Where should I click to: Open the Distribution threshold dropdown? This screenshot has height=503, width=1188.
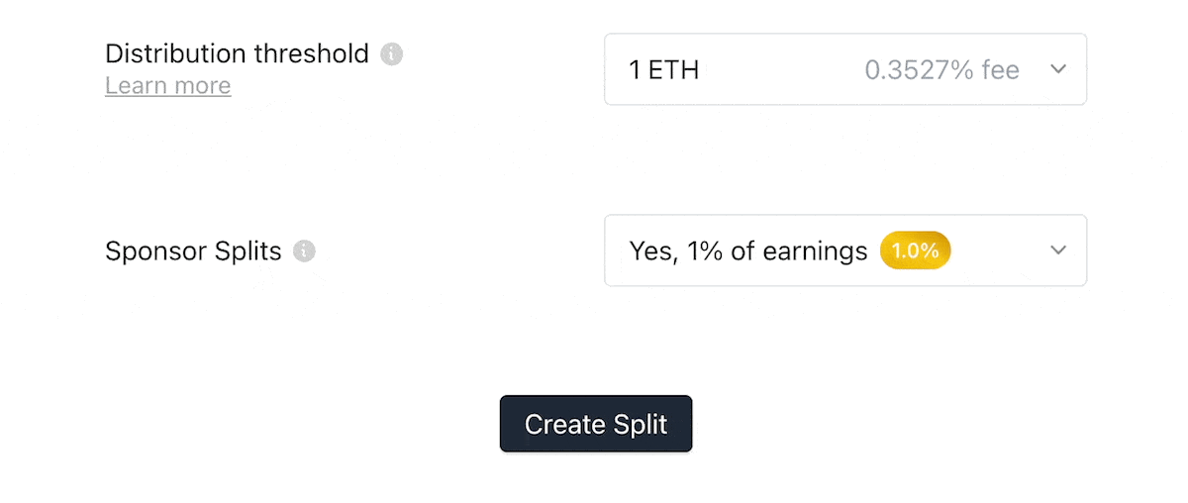(x=845, y=69)
